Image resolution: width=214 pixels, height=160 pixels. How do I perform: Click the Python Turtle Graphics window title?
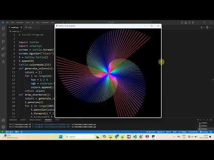[x=67, y=26]
